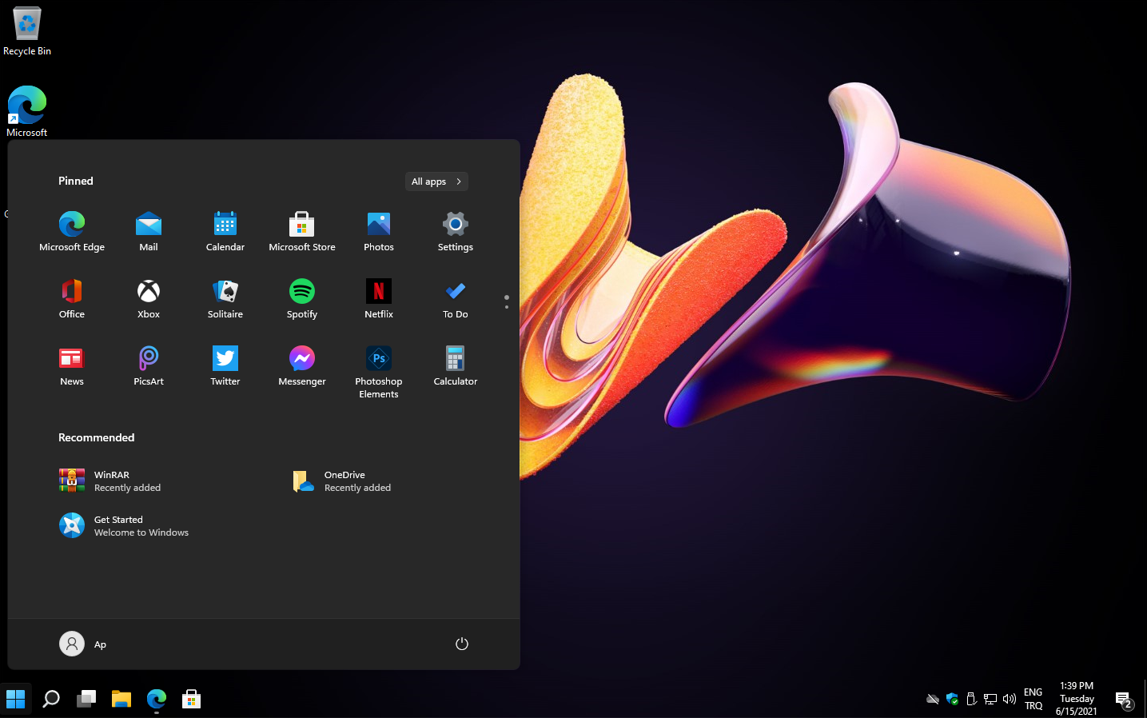Click the USB safely remove tray icon
The height and width of the screenshot is (718, 1147).
[971, 699]
